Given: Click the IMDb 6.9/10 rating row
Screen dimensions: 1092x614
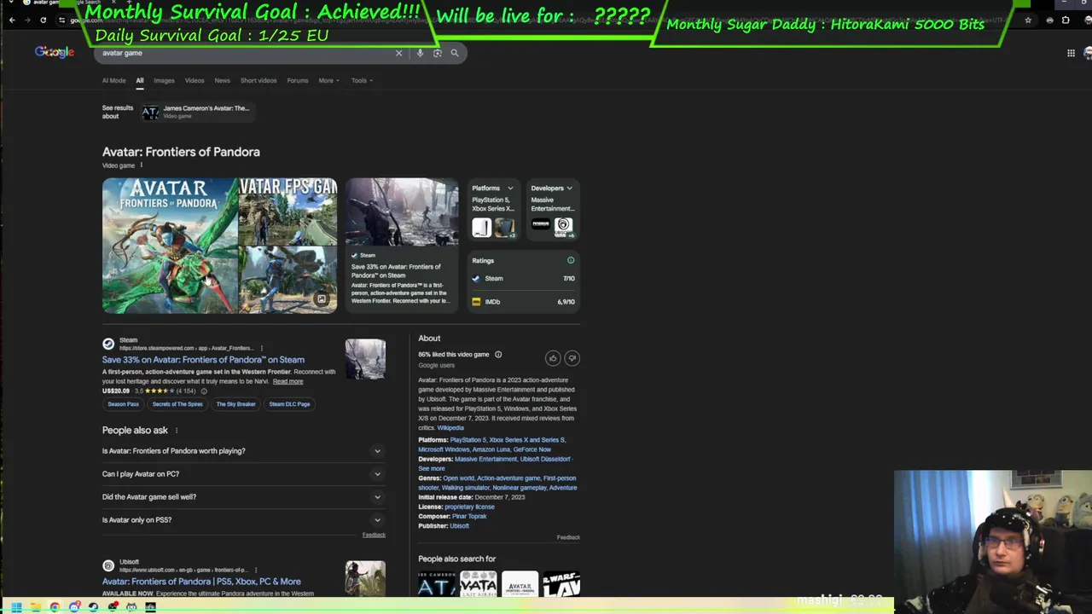Looking at the screenshot, I should (523, 302).
